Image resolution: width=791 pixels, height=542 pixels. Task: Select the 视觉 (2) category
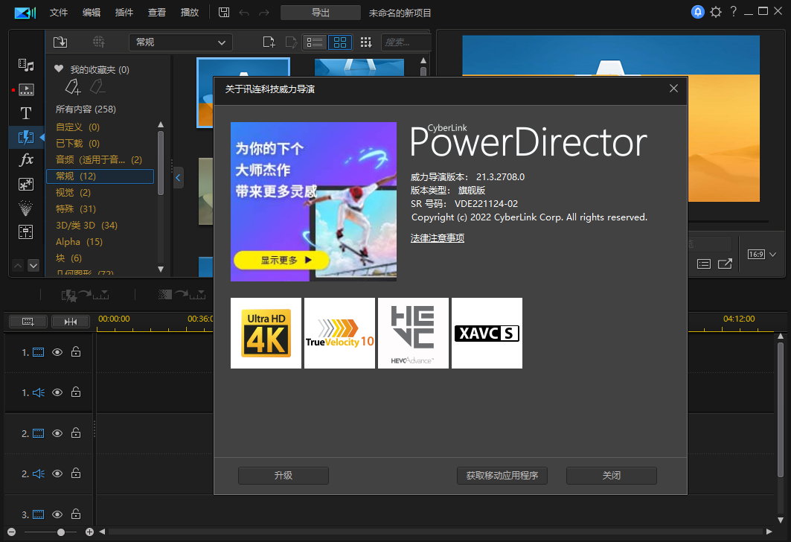click(73, 192)
